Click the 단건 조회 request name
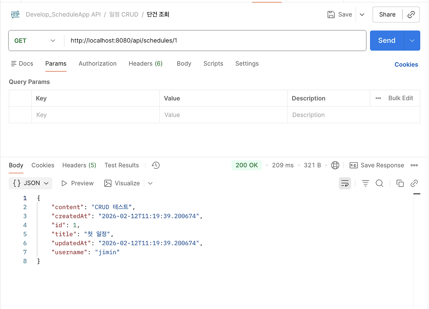Image resolution: width=429 pixels, height=309 pixels. tap(158, 14)
